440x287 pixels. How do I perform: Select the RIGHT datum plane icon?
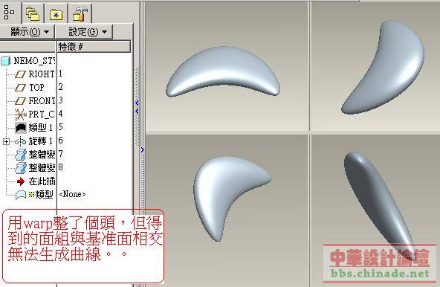(20, 74)
